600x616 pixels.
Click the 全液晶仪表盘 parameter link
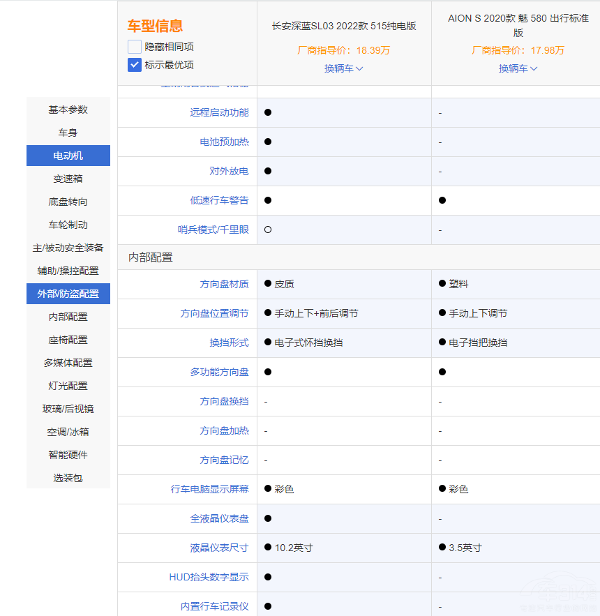[x=219, y=518]
